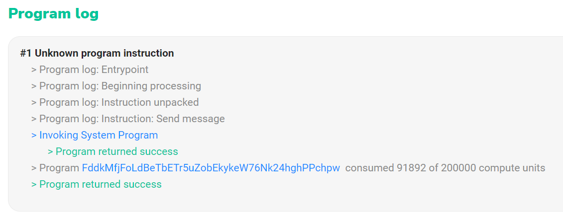Click the #1 instruction number
The width and height of the screenshot is (563, 219).
(26, 53)
